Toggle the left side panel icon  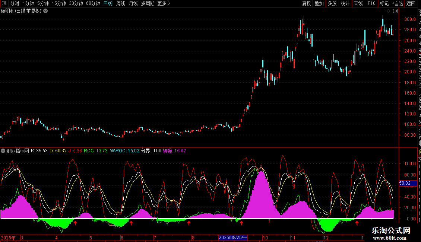[3, 3]
